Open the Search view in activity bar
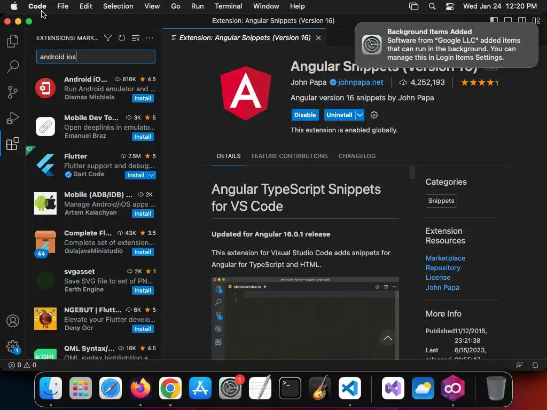The image size is (547, 410). pyautogui.click(x=13, y=66)
